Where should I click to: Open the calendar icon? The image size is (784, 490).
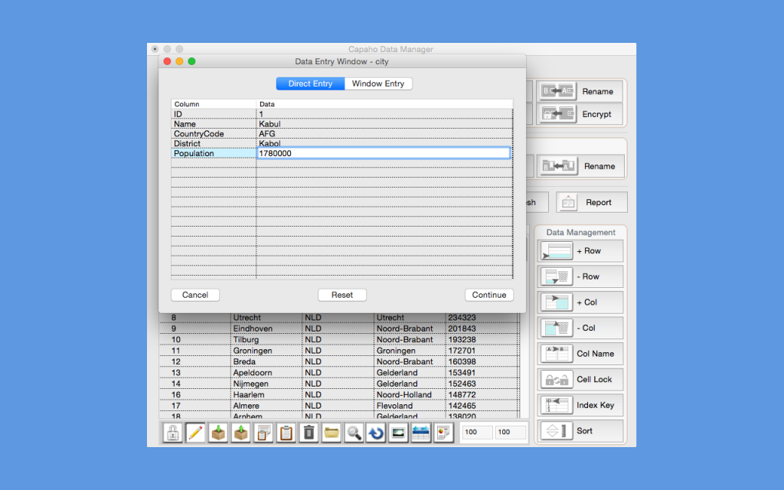pyautogui.click(x=421, y=433)
